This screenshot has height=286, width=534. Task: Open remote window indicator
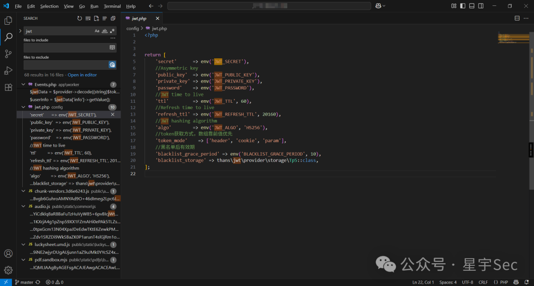[x=6, y=282]
